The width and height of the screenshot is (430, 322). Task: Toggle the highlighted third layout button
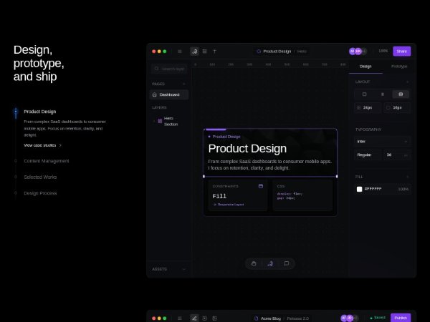pyautogui.click(x=401, y=94)
